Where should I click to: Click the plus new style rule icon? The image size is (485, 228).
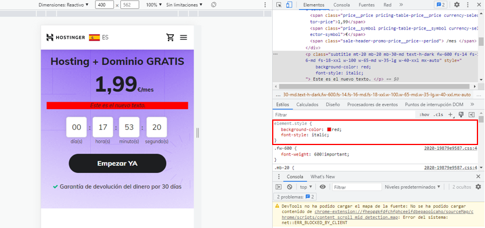click(450, 115)
